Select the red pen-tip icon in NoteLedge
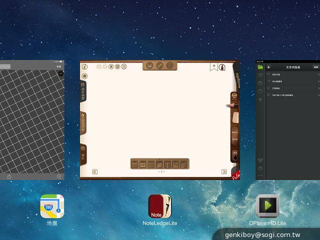320x240 pixels. tap(222, 67)
